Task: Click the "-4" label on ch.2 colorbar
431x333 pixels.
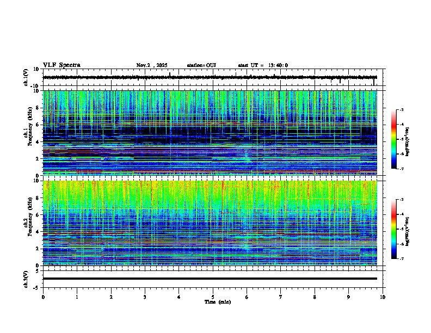Action: pos(401,214)
